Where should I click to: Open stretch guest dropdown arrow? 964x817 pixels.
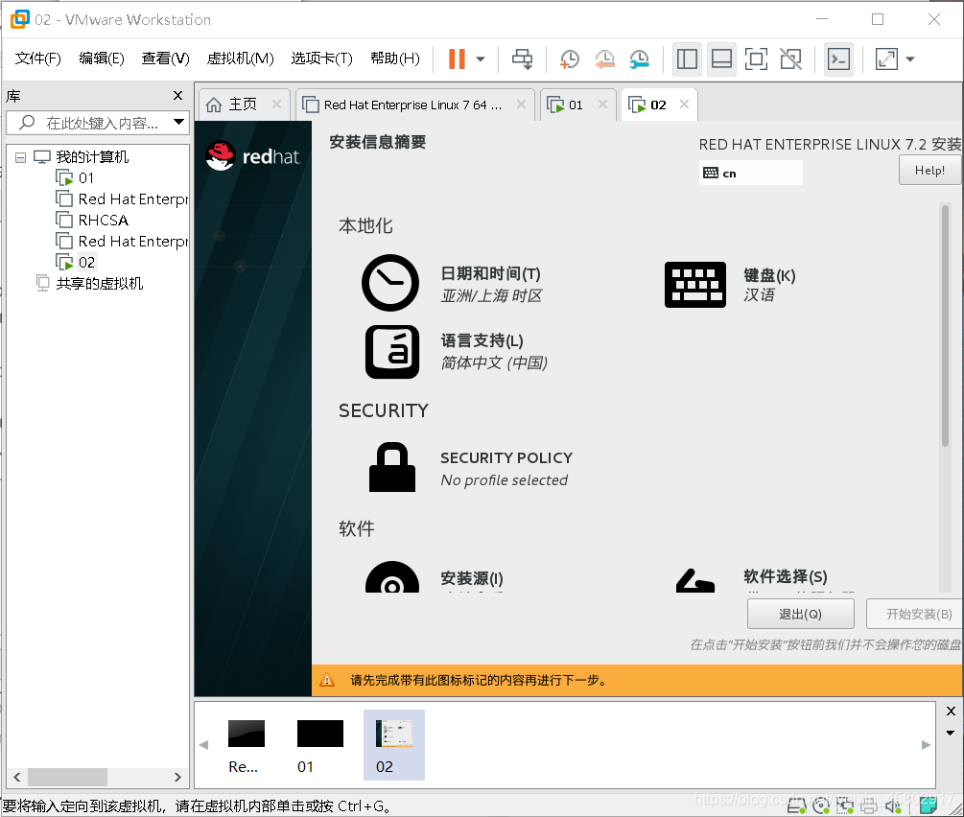click(x=910, y=59)
